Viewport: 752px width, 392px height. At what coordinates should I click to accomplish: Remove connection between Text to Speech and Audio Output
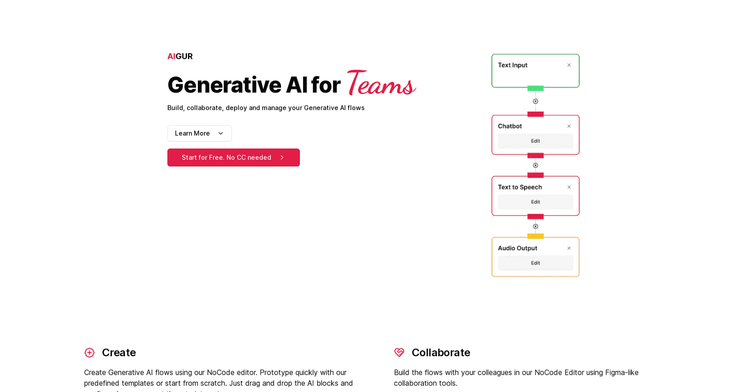coord(535,227)
